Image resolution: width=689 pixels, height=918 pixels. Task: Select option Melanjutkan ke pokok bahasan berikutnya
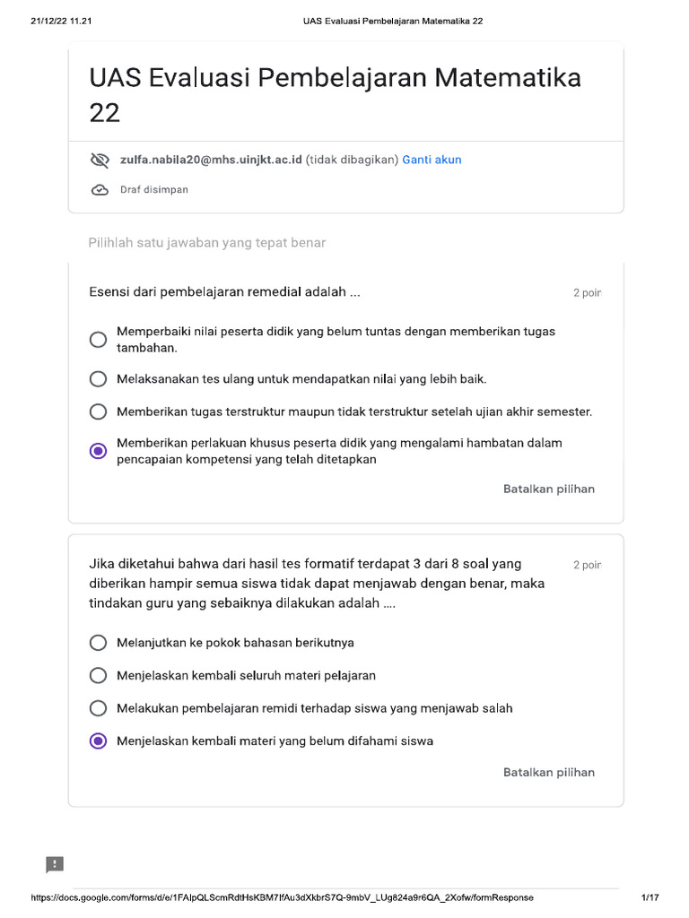click(x=99, y=643)
